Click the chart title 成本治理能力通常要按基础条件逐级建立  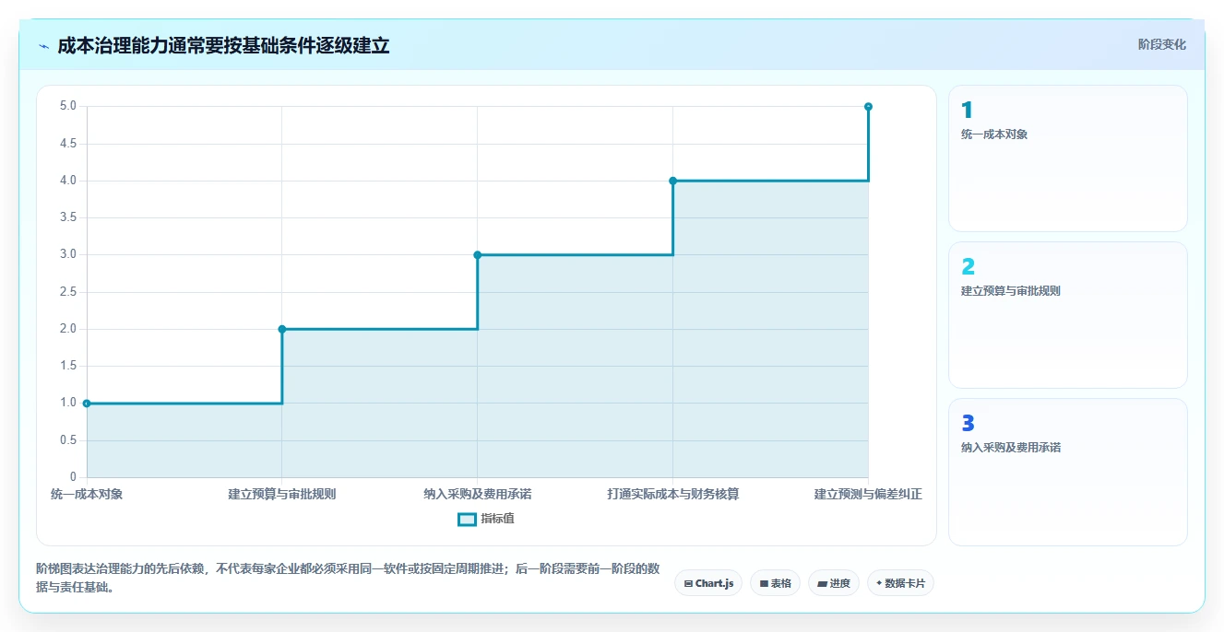click(x=223, y=45)
